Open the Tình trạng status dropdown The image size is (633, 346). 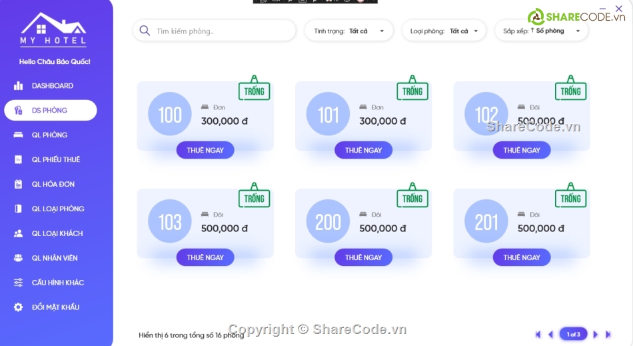[x=348, y=31]
